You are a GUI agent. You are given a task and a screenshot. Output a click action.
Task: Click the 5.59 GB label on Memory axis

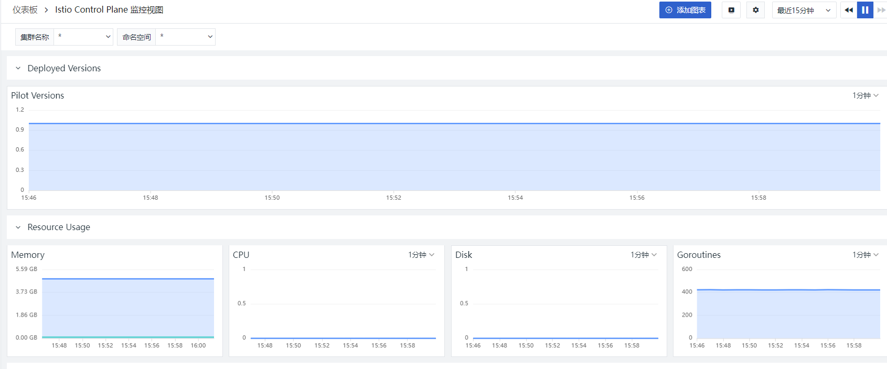click(x=26, y=269)
